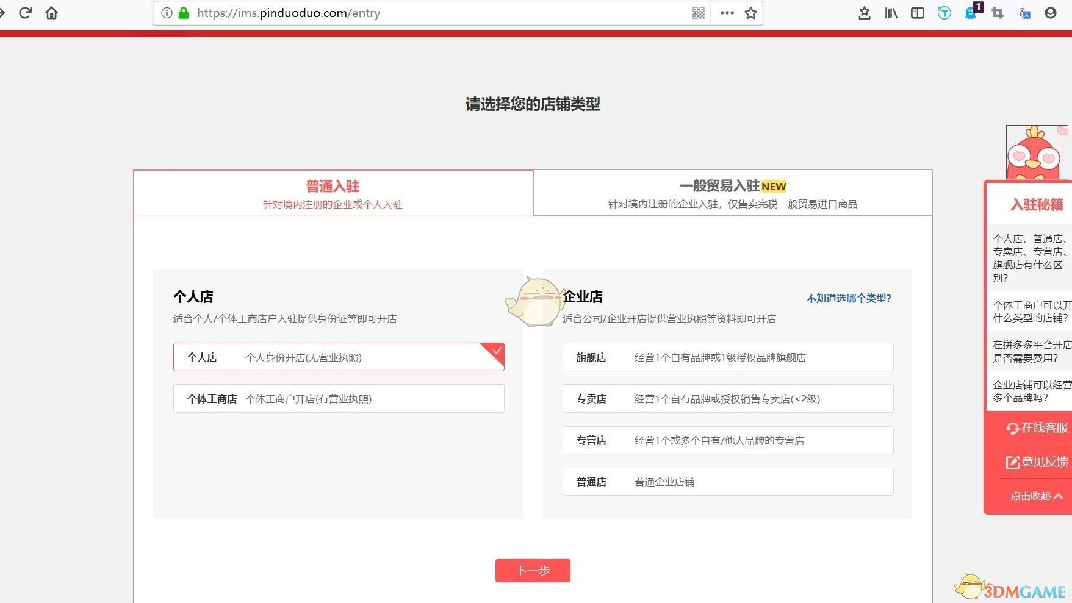The width and height of the screenshot is (1072, 603).
Task: Open the QR code icon in address bar
Action: 699,13
